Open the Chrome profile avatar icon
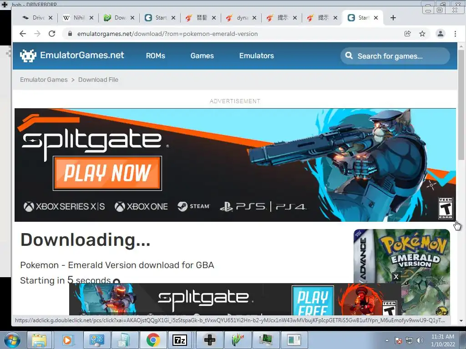This screenshot has height=349, width=466. pyautogui.click(x=441, y=34)
